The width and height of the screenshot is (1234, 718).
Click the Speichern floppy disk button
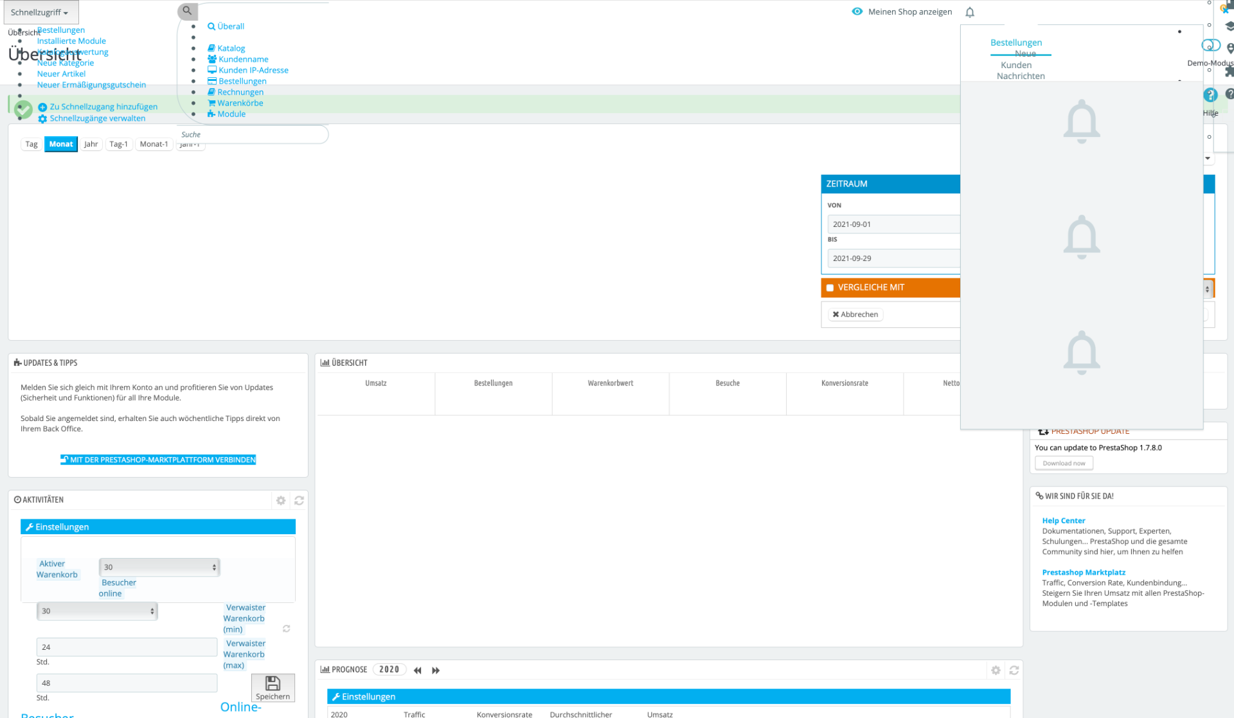(x=273, y=688)
